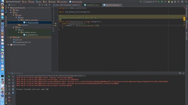188x105 pixels.
Task: Open the SampleServer run configuration dropdown
Action: (x=150, y=2)
